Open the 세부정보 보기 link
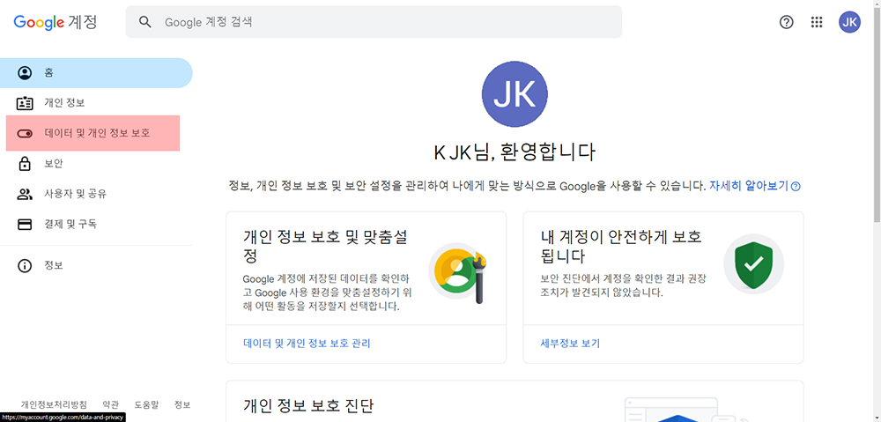881x422 pixels. 570,344
